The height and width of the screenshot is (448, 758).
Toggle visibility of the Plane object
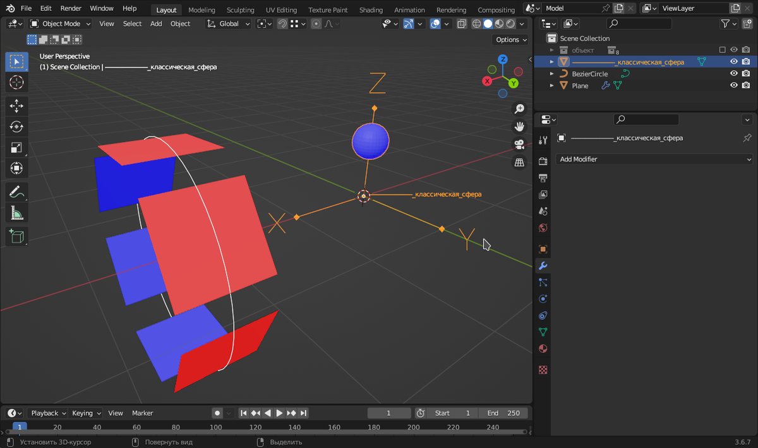(734, 86)
